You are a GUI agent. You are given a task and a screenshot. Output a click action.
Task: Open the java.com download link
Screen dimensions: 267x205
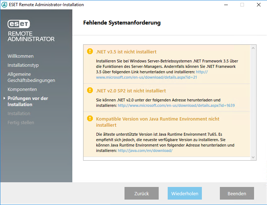[145, 151]
